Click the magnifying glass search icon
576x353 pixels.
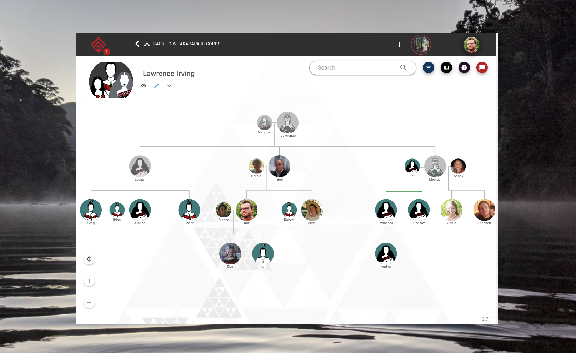[x=403, y=68]
